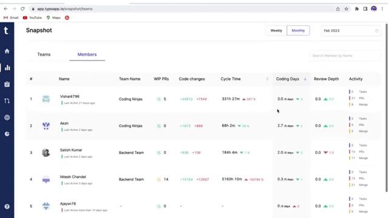The height and width of the screenshot is (218, 388).
Task: Click the page vertical scrollbar
Action: pyautogui.click(x=386, y=108)
